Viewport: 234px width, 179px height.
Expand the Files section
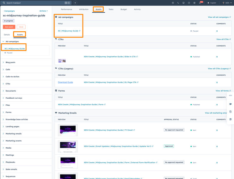pyautogui.click(x=8, y=105)
